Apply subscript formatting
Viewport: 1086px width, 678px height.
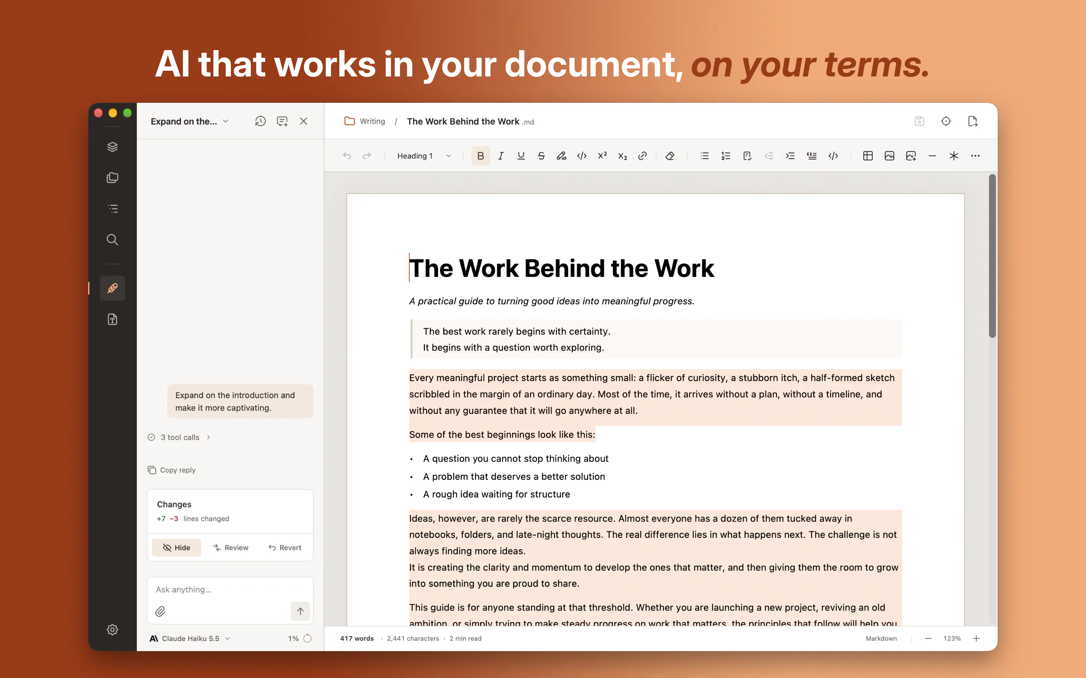pos(623,156)
